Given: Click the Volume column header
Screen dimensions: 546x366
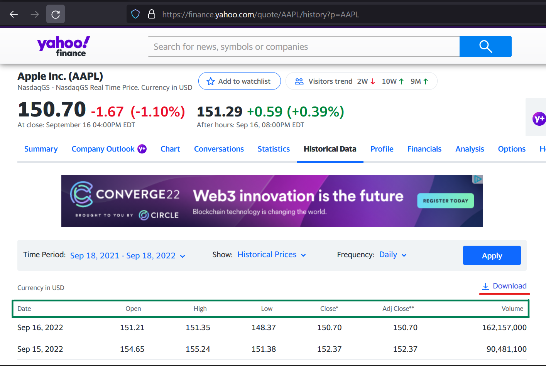Looking at the screenshot, I should click(x=512, y=309).
